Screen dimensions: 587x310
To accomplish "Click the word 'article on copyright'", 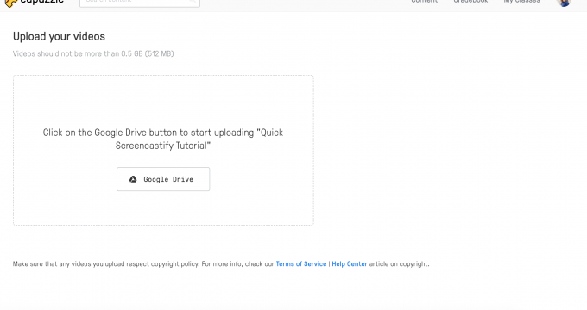I will click(x=399, y=263).
